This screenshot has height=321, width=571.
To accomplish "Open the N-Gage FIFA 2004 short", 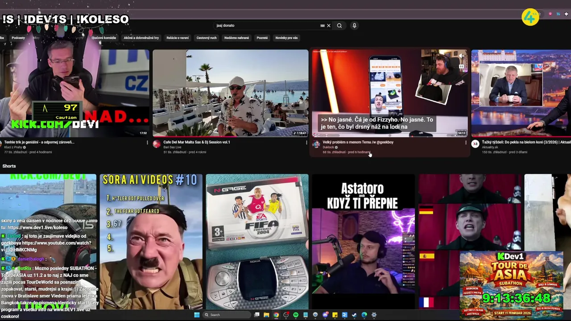I will [x=257, y=242].
